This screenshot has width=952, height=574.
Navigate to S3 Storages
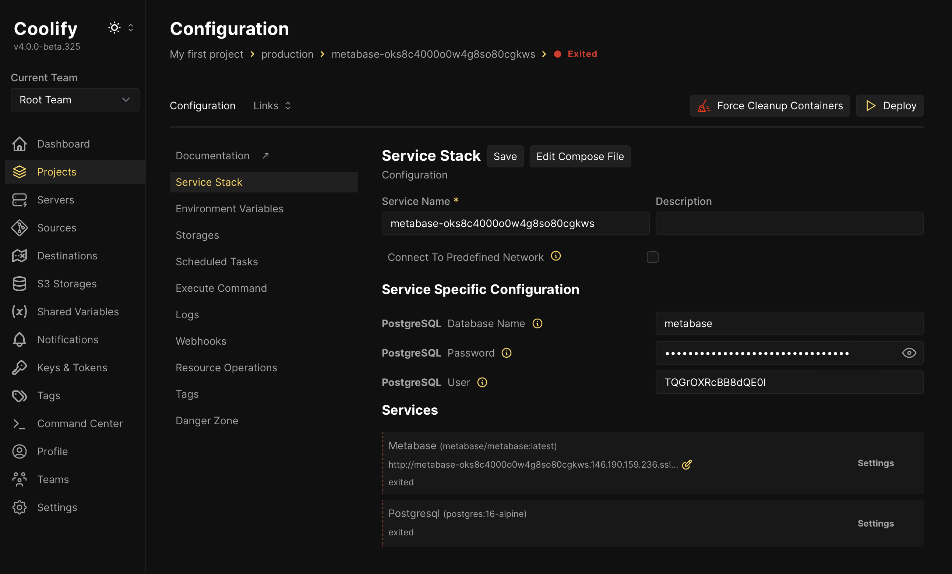[x=67, y=283]
